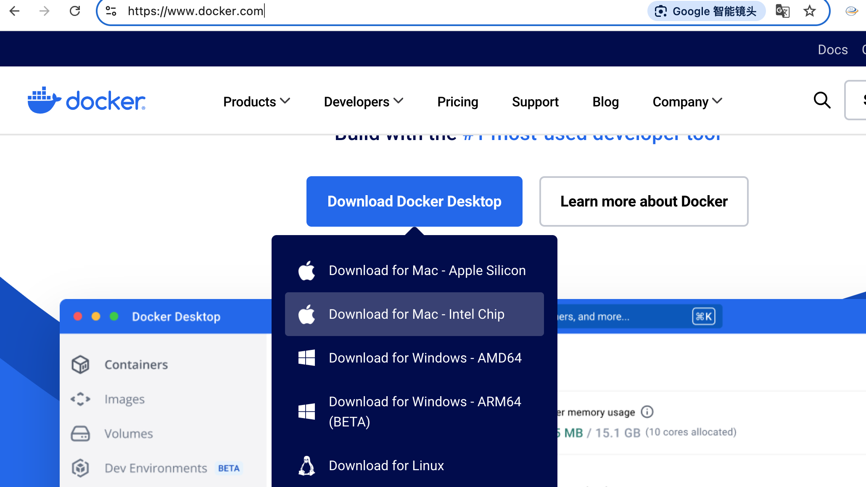The image size is (866, 487).
Task: Open site information icon in address bar
Action: click(111, 11)
